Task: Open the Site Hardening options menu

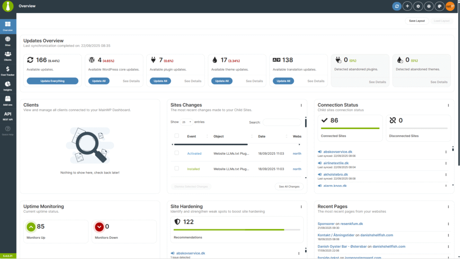Action: coord(301,207)
